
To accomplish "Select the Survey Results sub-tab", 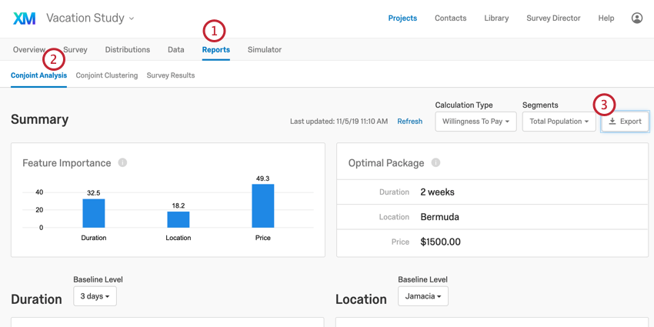I will [x=171, y=75].
